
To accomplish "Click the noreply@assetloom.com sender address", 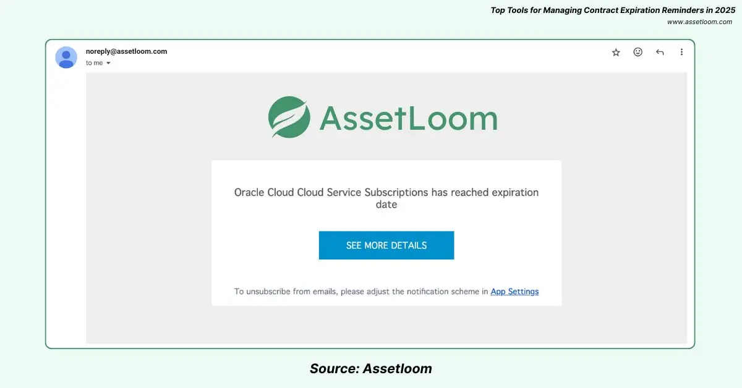I will pyautogui.click(x=126, y=51).
